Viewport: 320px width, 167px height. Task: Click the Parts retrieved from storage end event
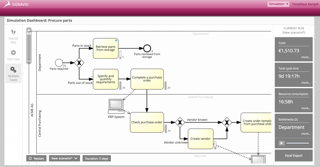point(147,48)
